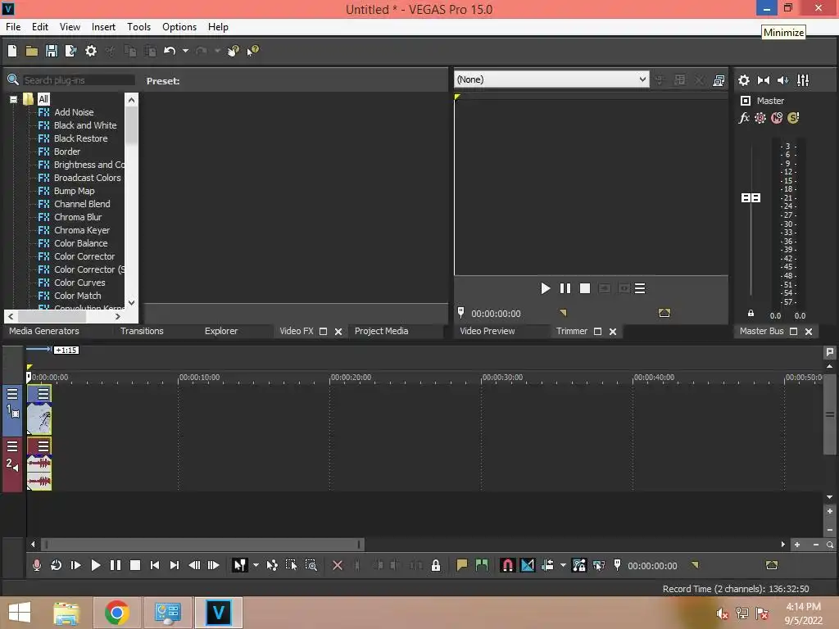
Task: Select the Add Noise effect
Action: [x=74, y=112]
